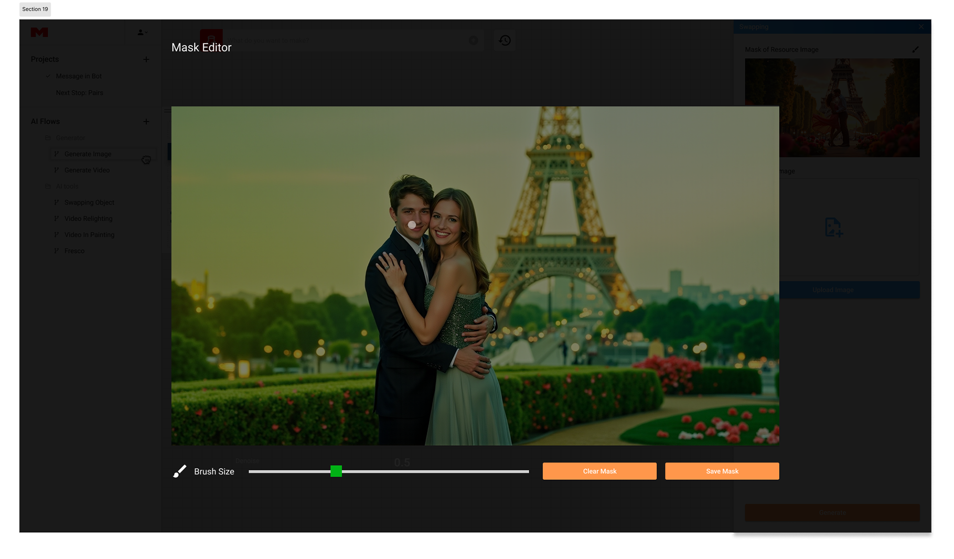Screen dimensions: 954x559
Task: Click the branch icon next to Swapping Object
Action: (x=56, y=202)
